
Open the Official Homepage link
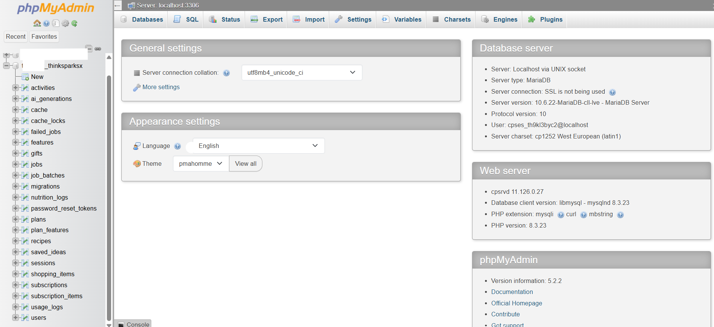click(x=516, y=303)
